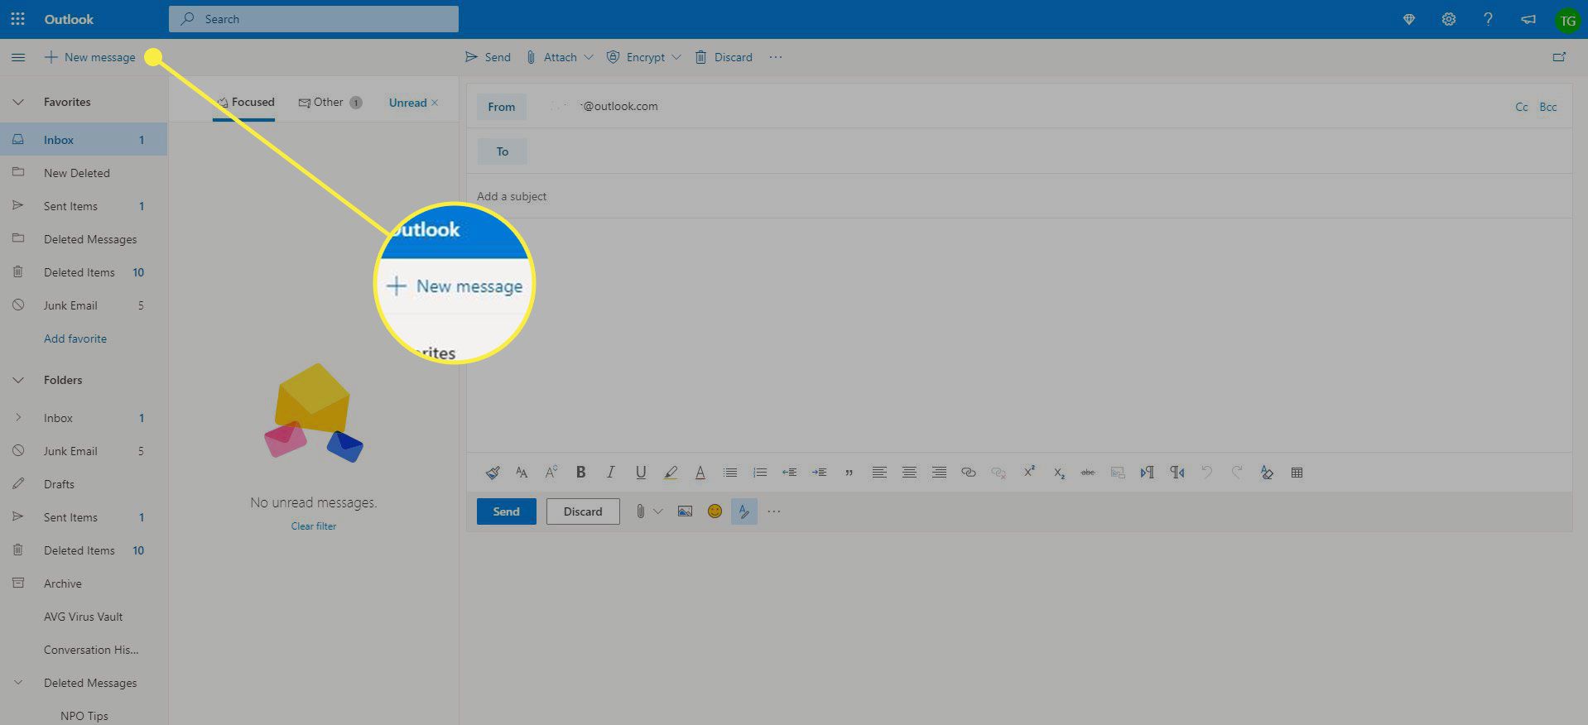Click the Align right icon

(x=939, y=473)
